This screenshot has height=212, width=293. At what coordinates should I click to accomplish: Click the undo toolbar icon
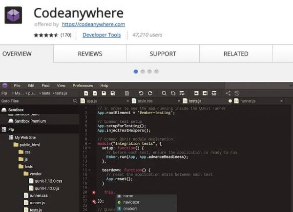[141, 93]
